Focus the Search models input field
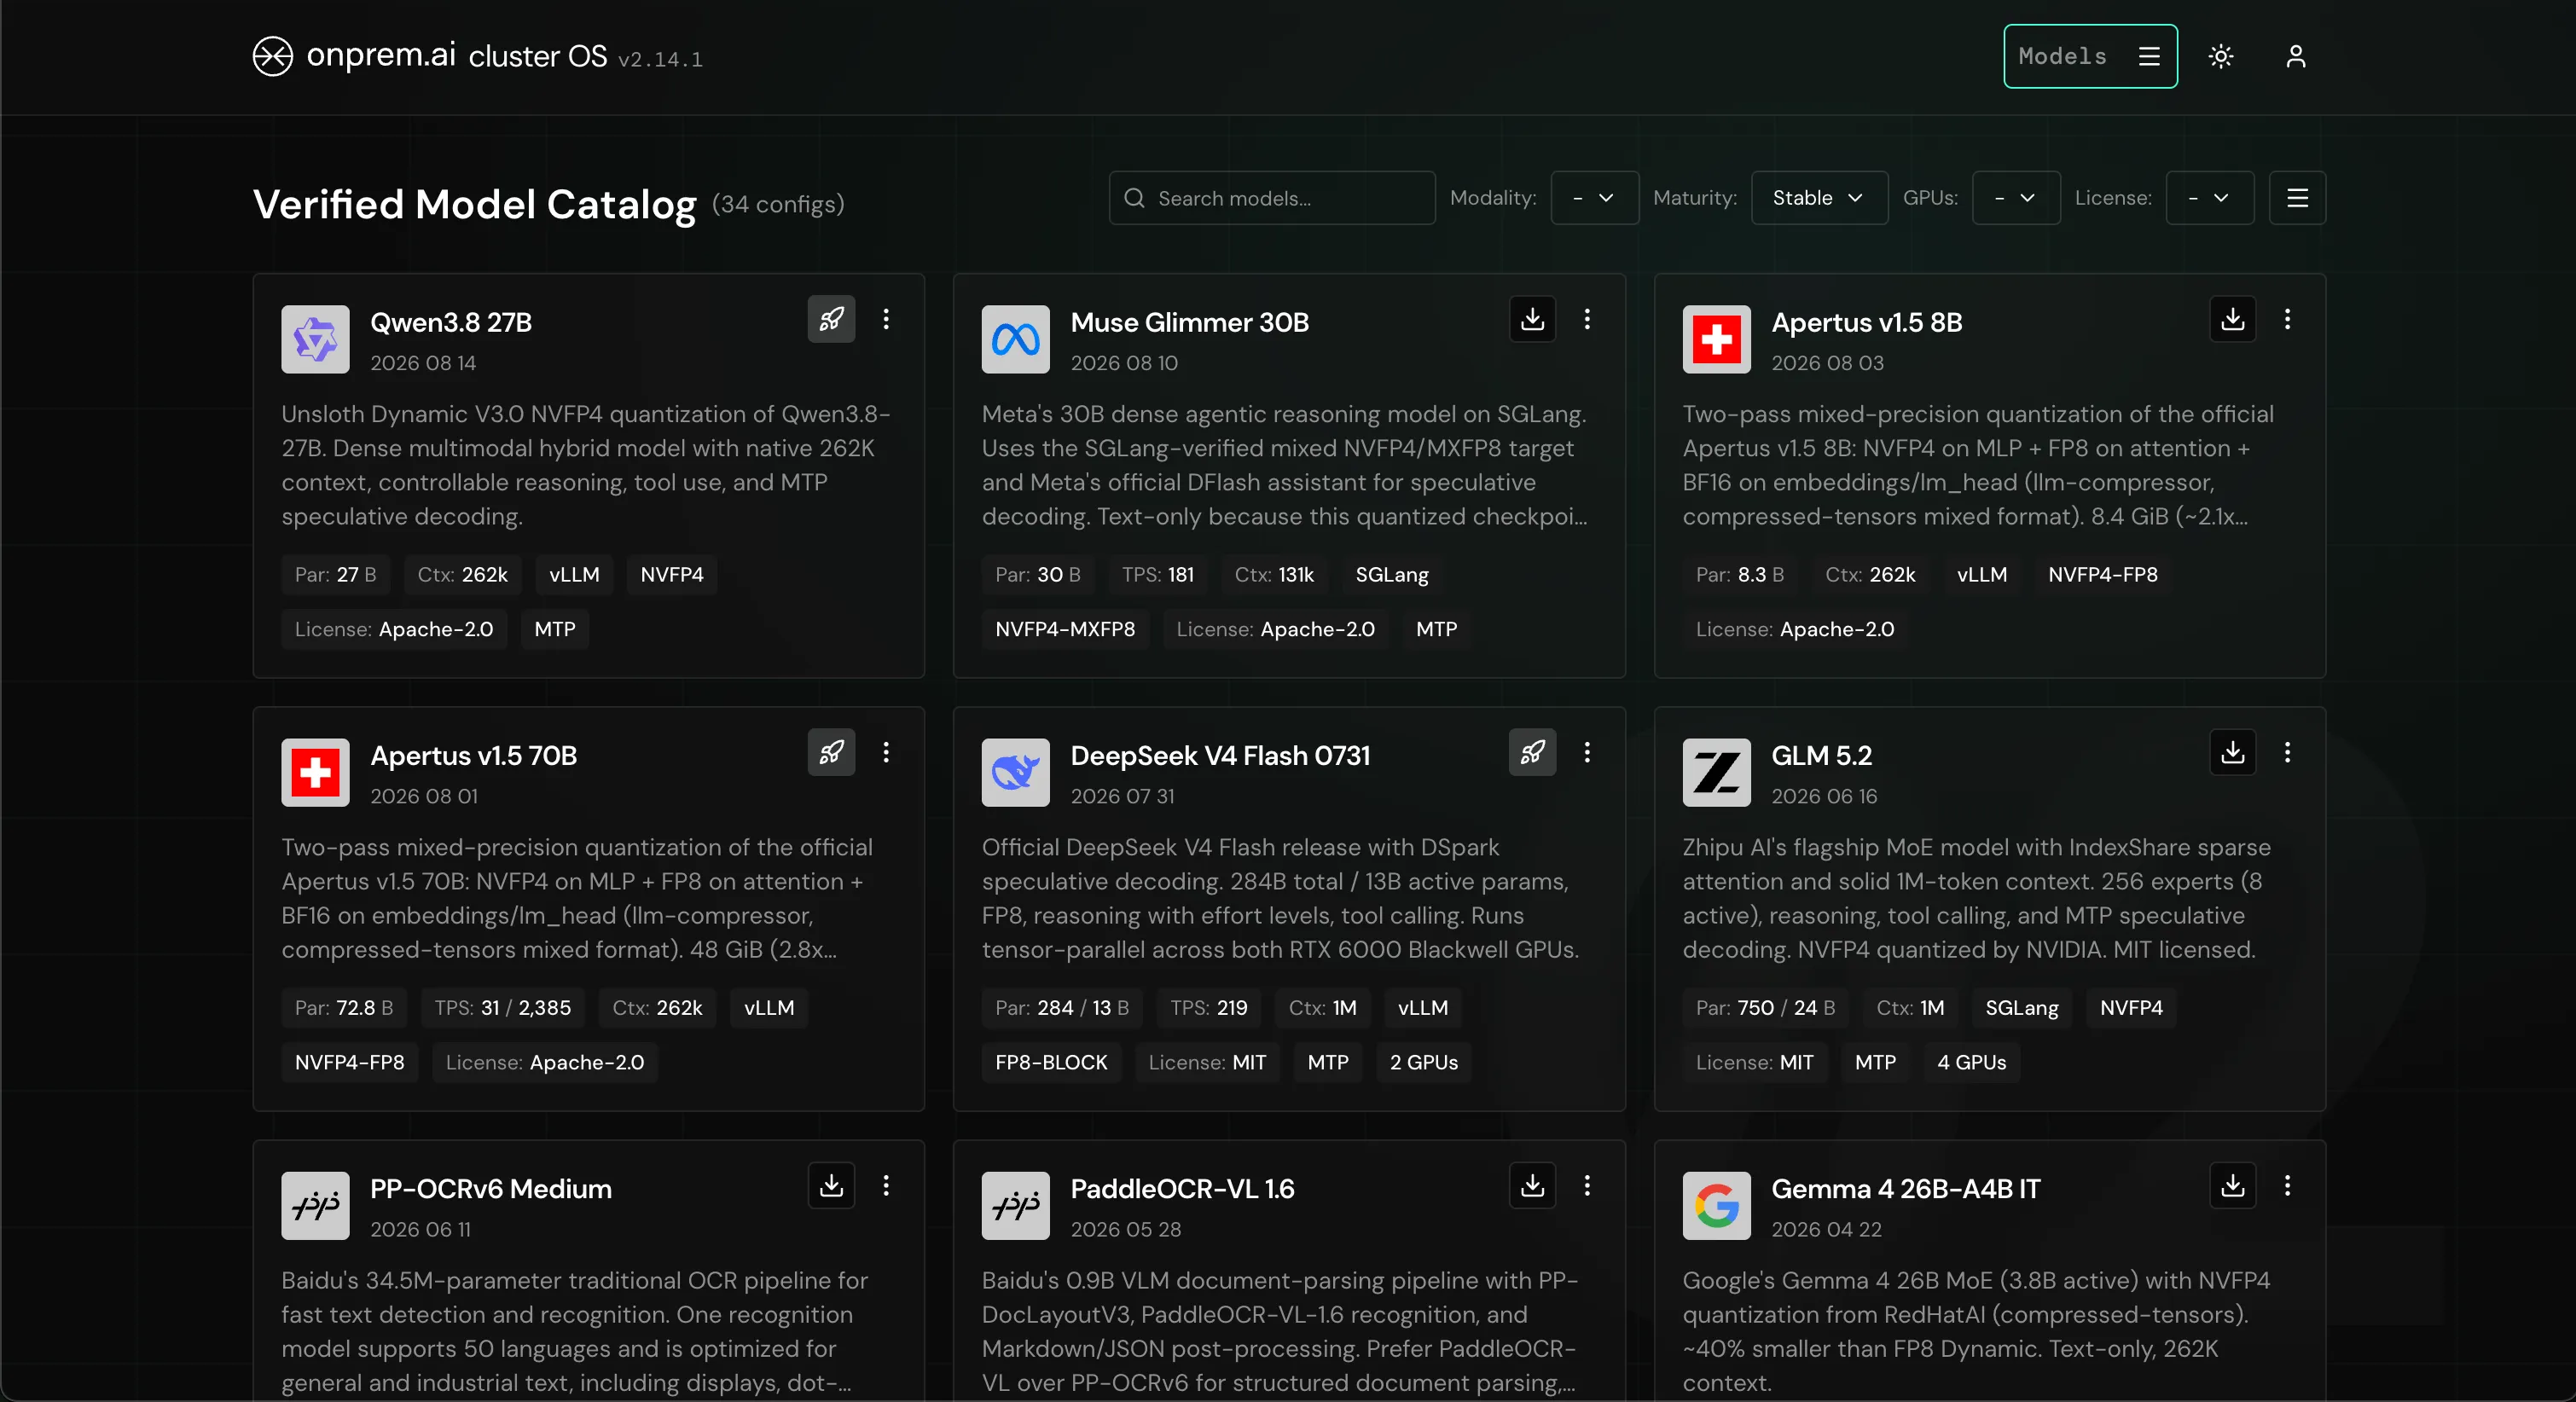 pyautogui.click(x=1272, y=198)
